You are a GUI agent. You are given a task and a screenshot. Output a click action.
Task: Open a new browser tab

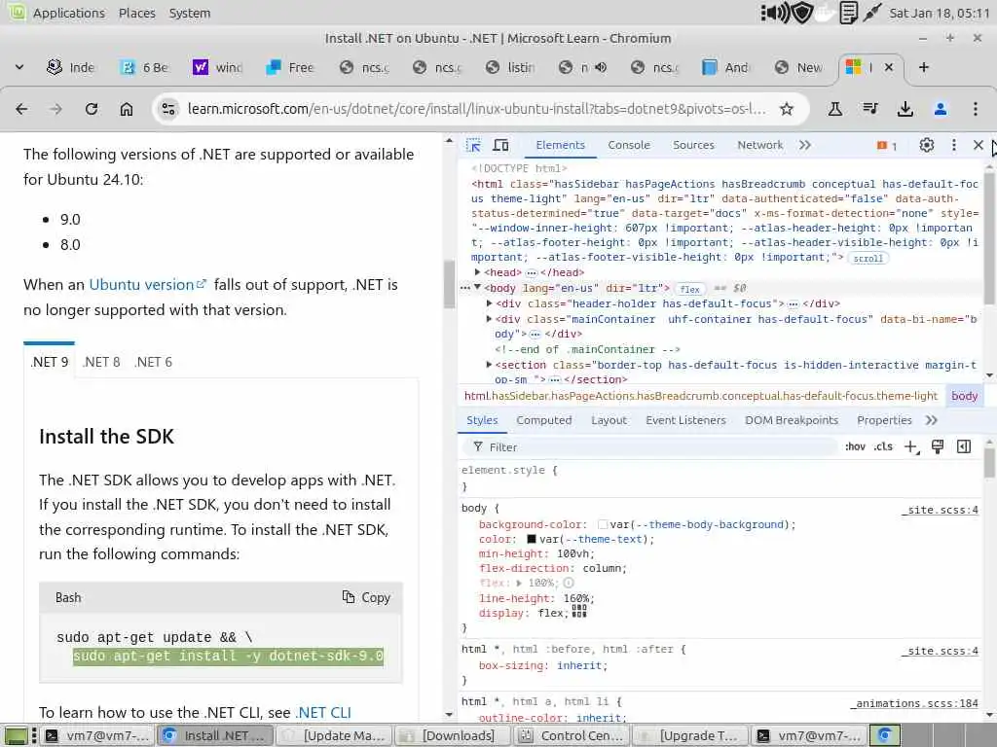[924, 67]
